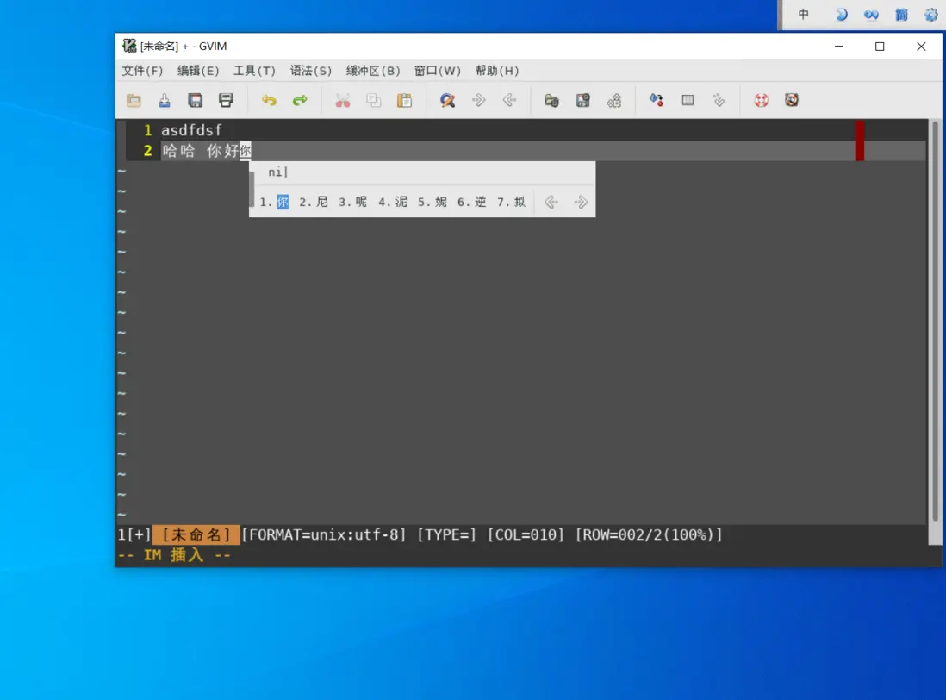Choose candidate 5 妮
The image size is (946, 700).
coord(433,202)
